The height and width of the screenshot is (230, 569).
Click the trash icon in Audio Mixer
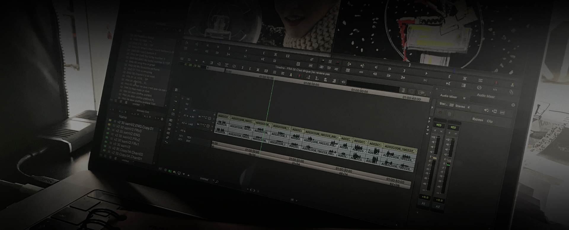click(450, 114)
